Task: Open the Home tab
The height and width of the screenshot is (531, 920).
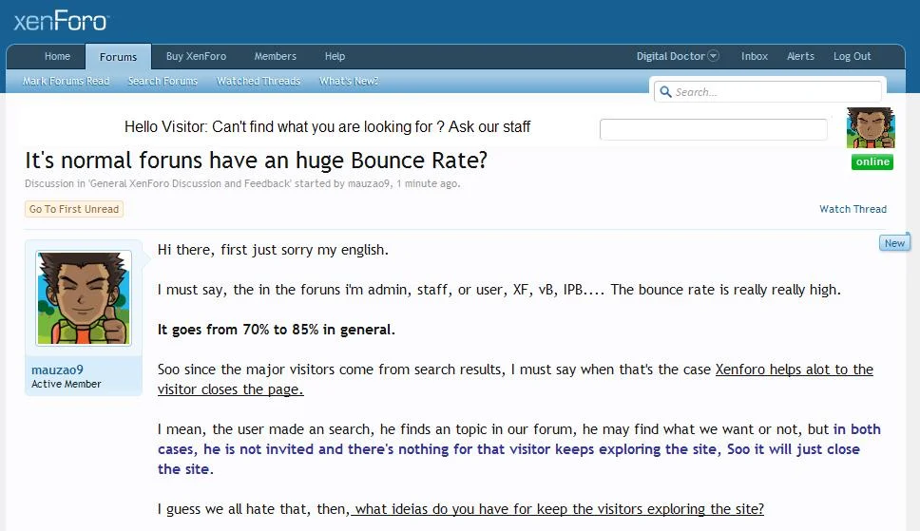Action: click(x=57, y=56)
